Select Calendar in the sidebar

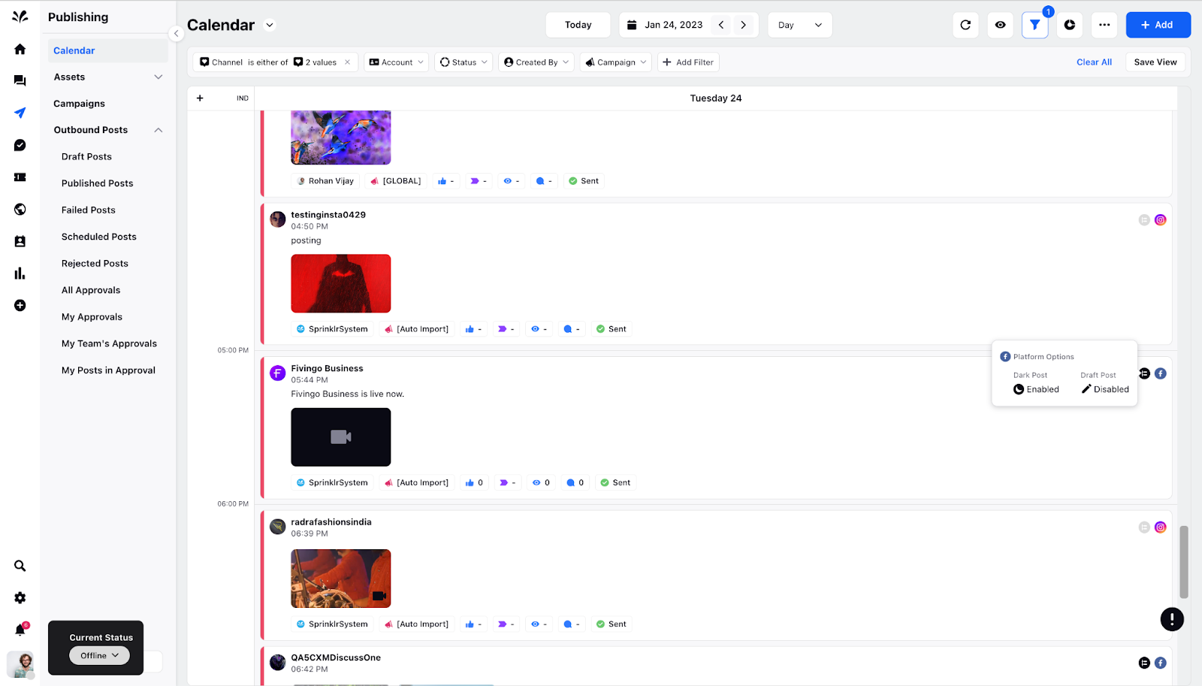click(x=108, y=50)
